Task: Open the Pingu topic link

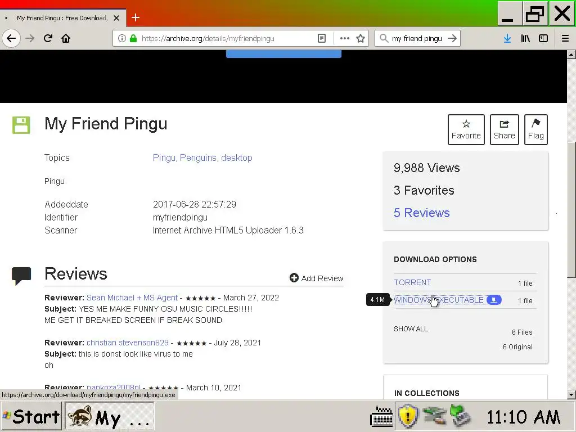Action: 164,157
